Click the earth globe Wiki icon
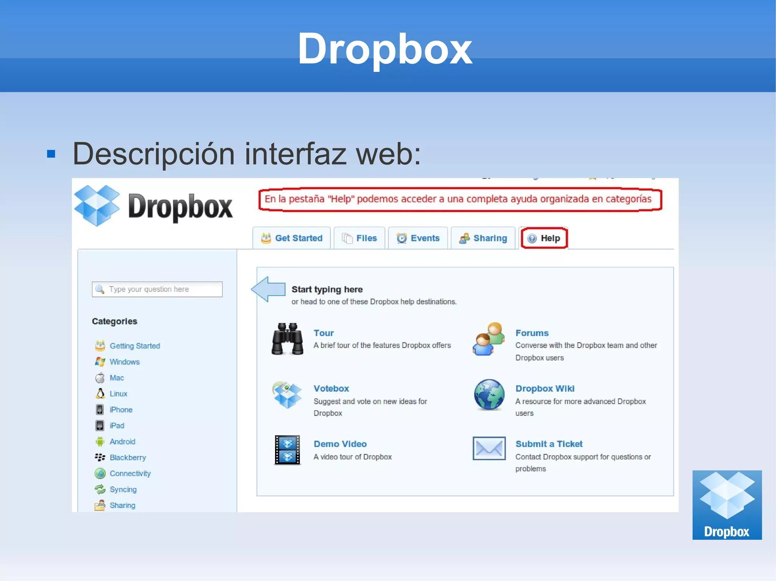The width and height of the screenshot is (776, 581). click(489, 395)
